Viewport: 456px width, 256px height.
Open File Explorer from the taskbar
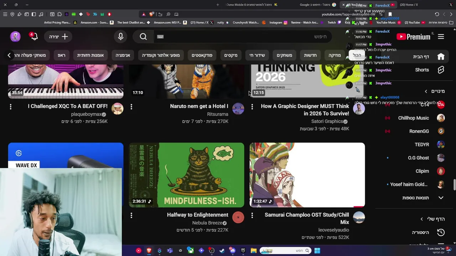tap(253, 251)
